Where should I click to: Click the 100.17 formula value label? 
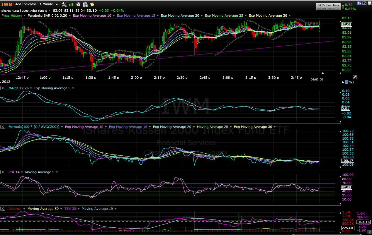click(347, 160)
